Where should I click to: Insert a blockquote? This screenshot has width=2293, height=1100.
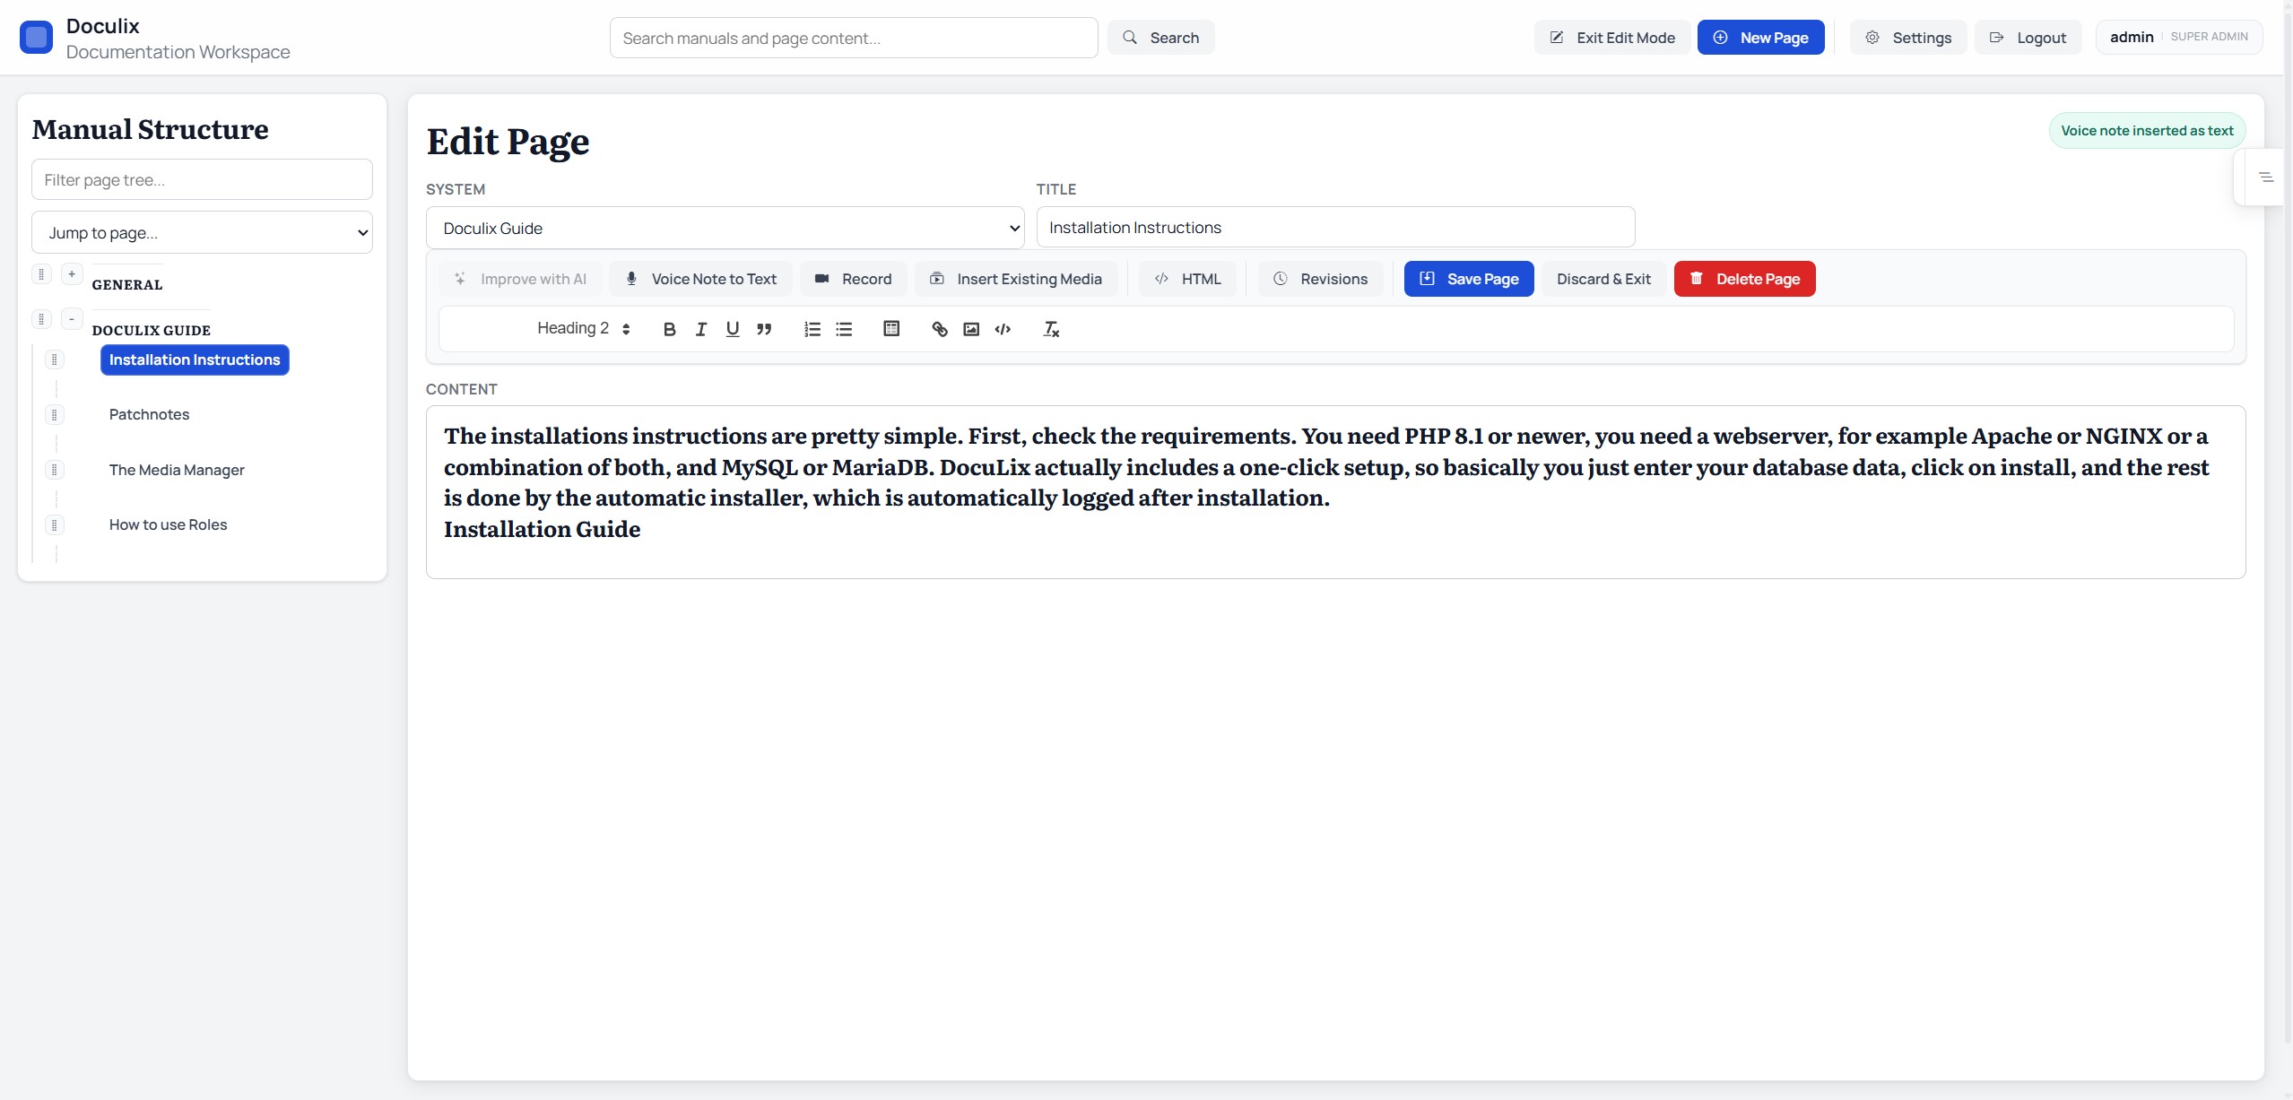(x=763, y=329)
